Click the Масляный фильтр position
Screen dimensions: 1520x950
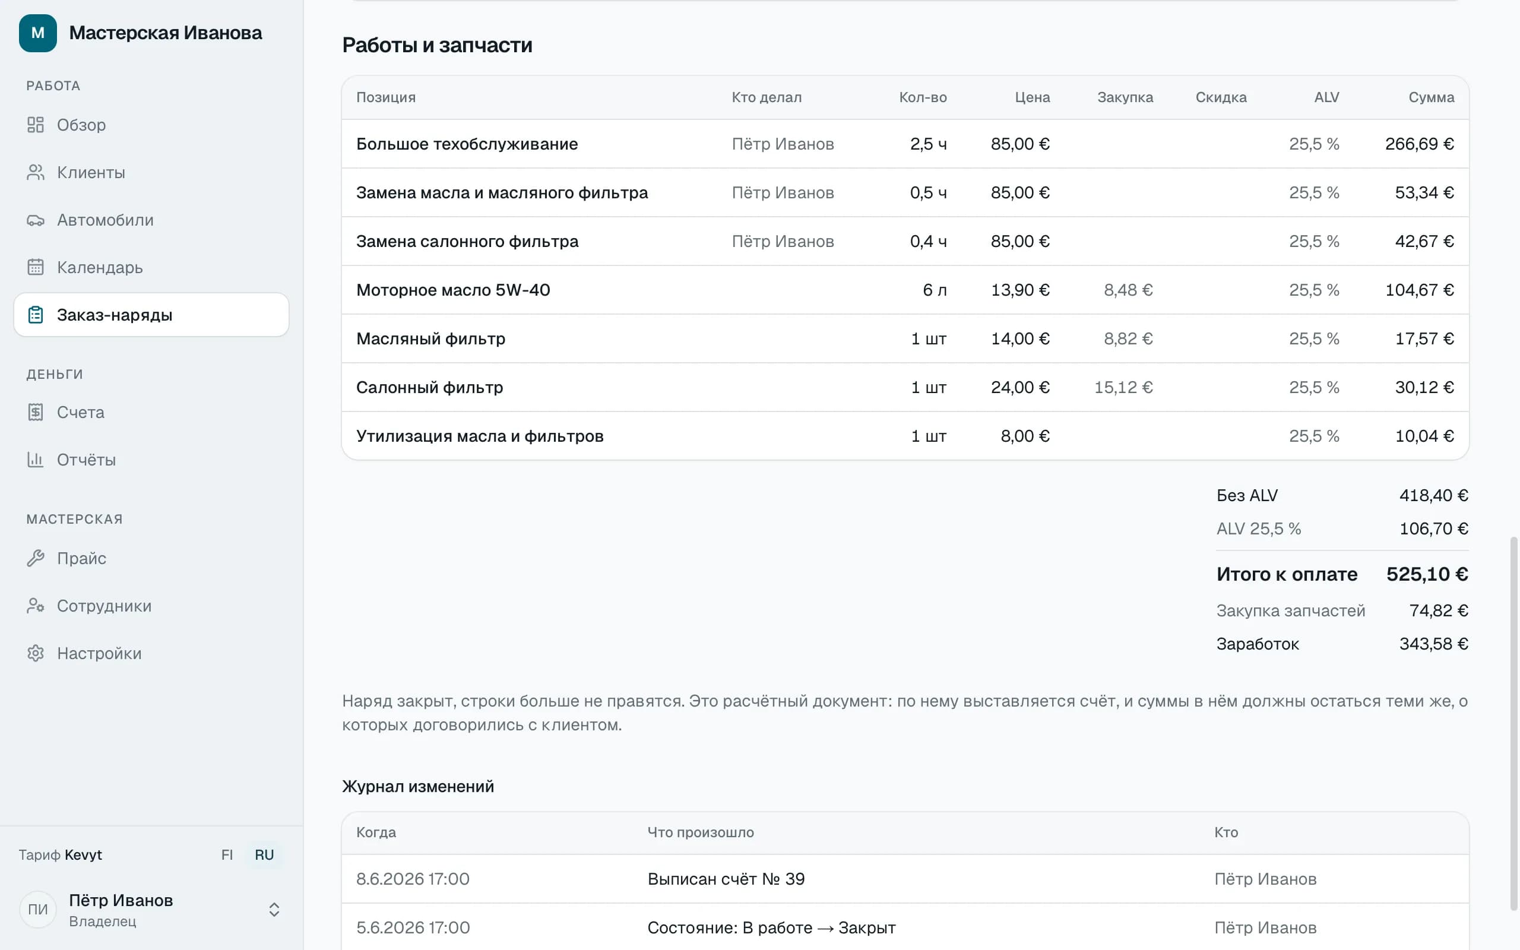(x=430, y=338)
